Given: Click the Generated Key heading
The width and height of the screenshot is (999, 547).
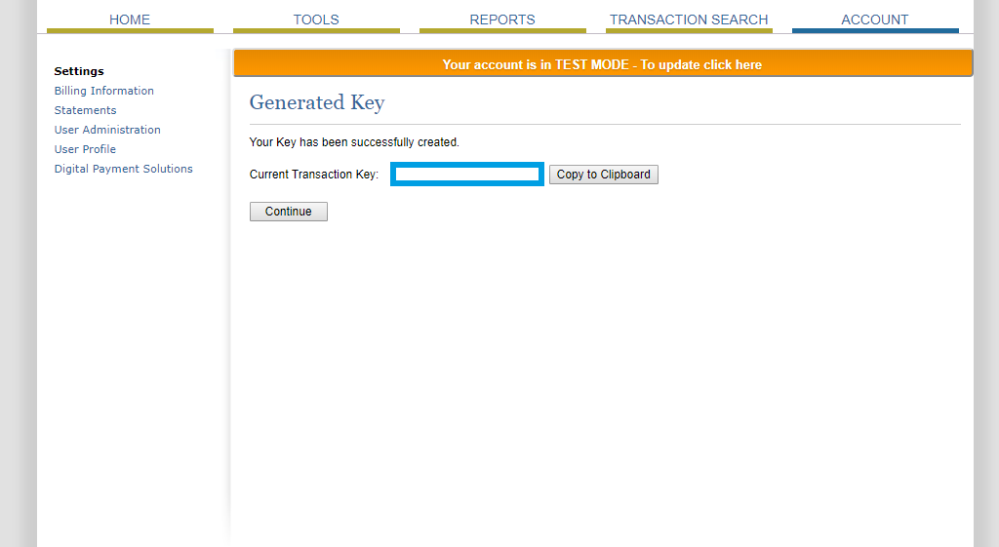Looking at the screenshot, I should (317, 102).
